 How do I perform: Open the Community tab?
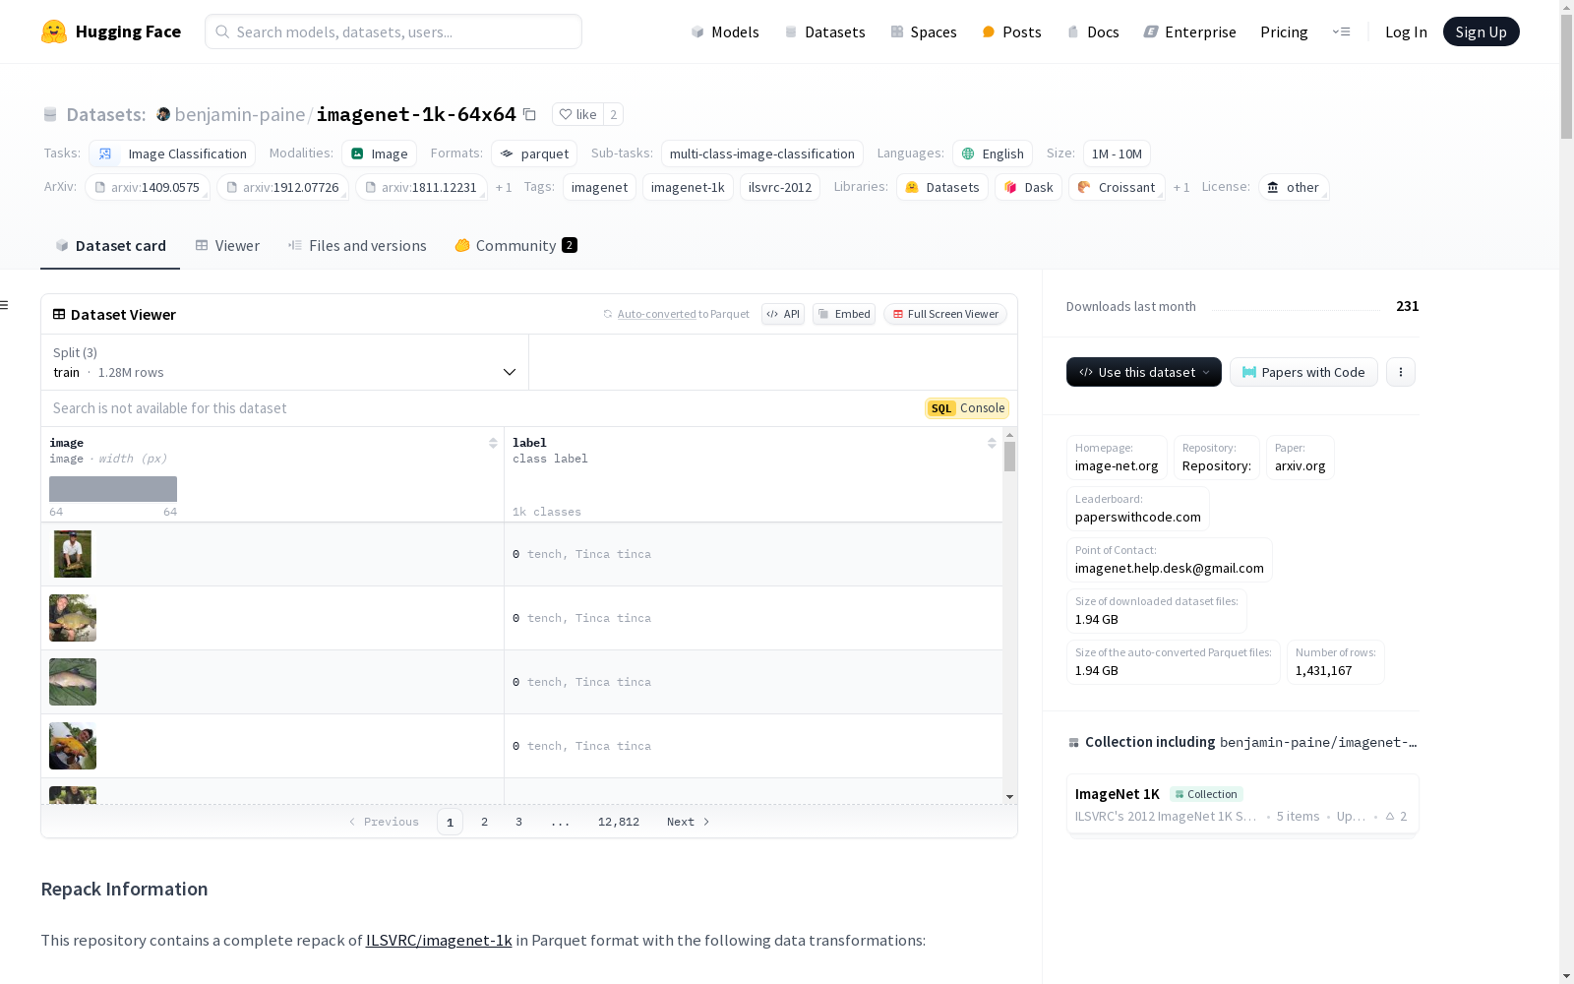coord(515,246)
